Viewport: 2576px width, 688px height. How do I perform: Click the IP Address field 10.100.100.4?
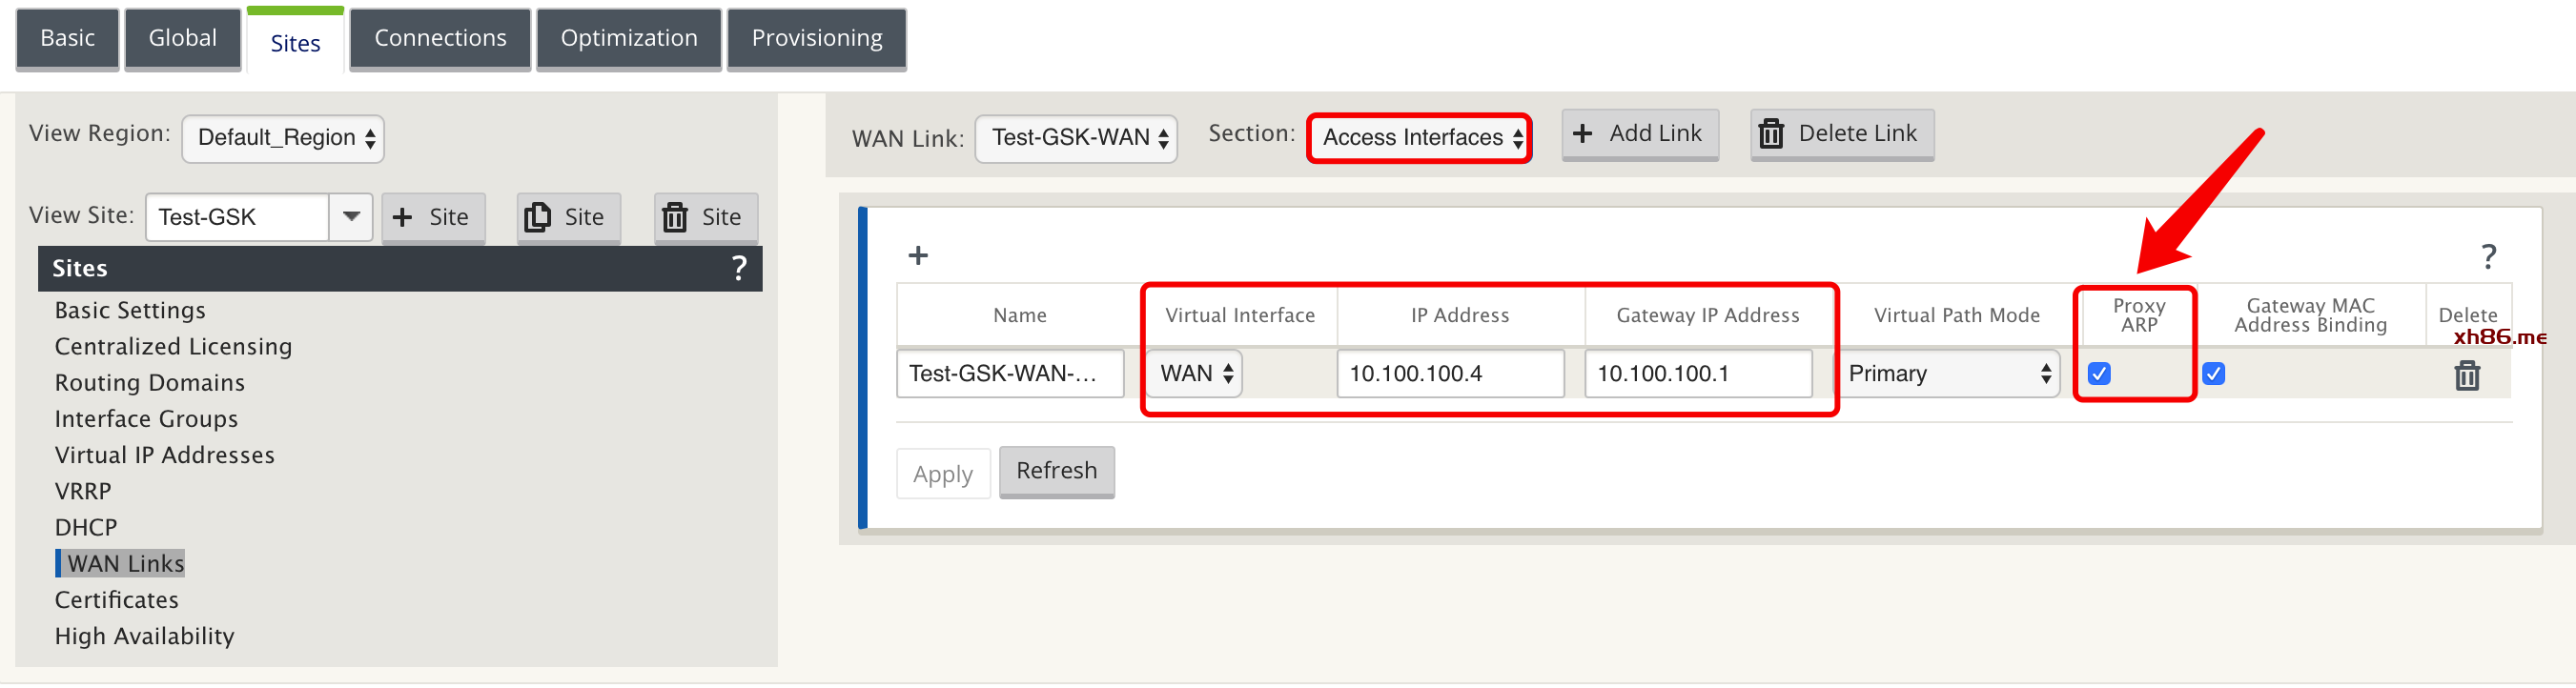coord(1451,374)
